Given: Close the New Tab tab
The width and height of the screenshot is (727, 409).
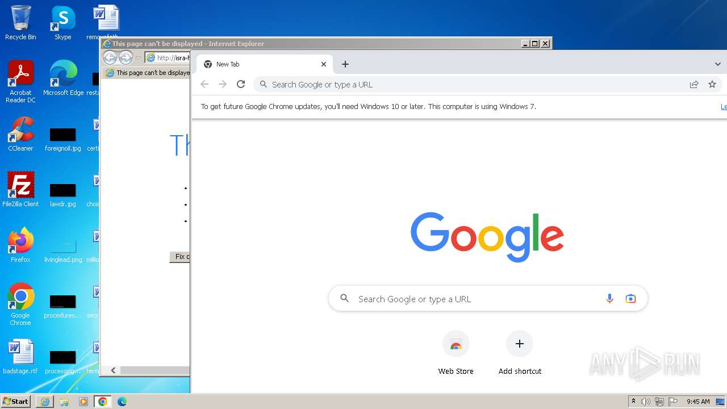Looking at the screenshot, I should point(324,64).
